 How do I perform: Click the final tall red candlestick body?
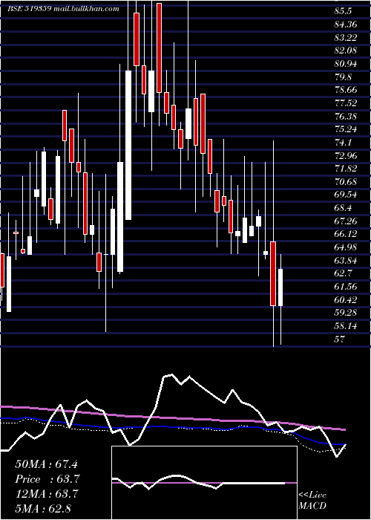[x=273, y=273]
